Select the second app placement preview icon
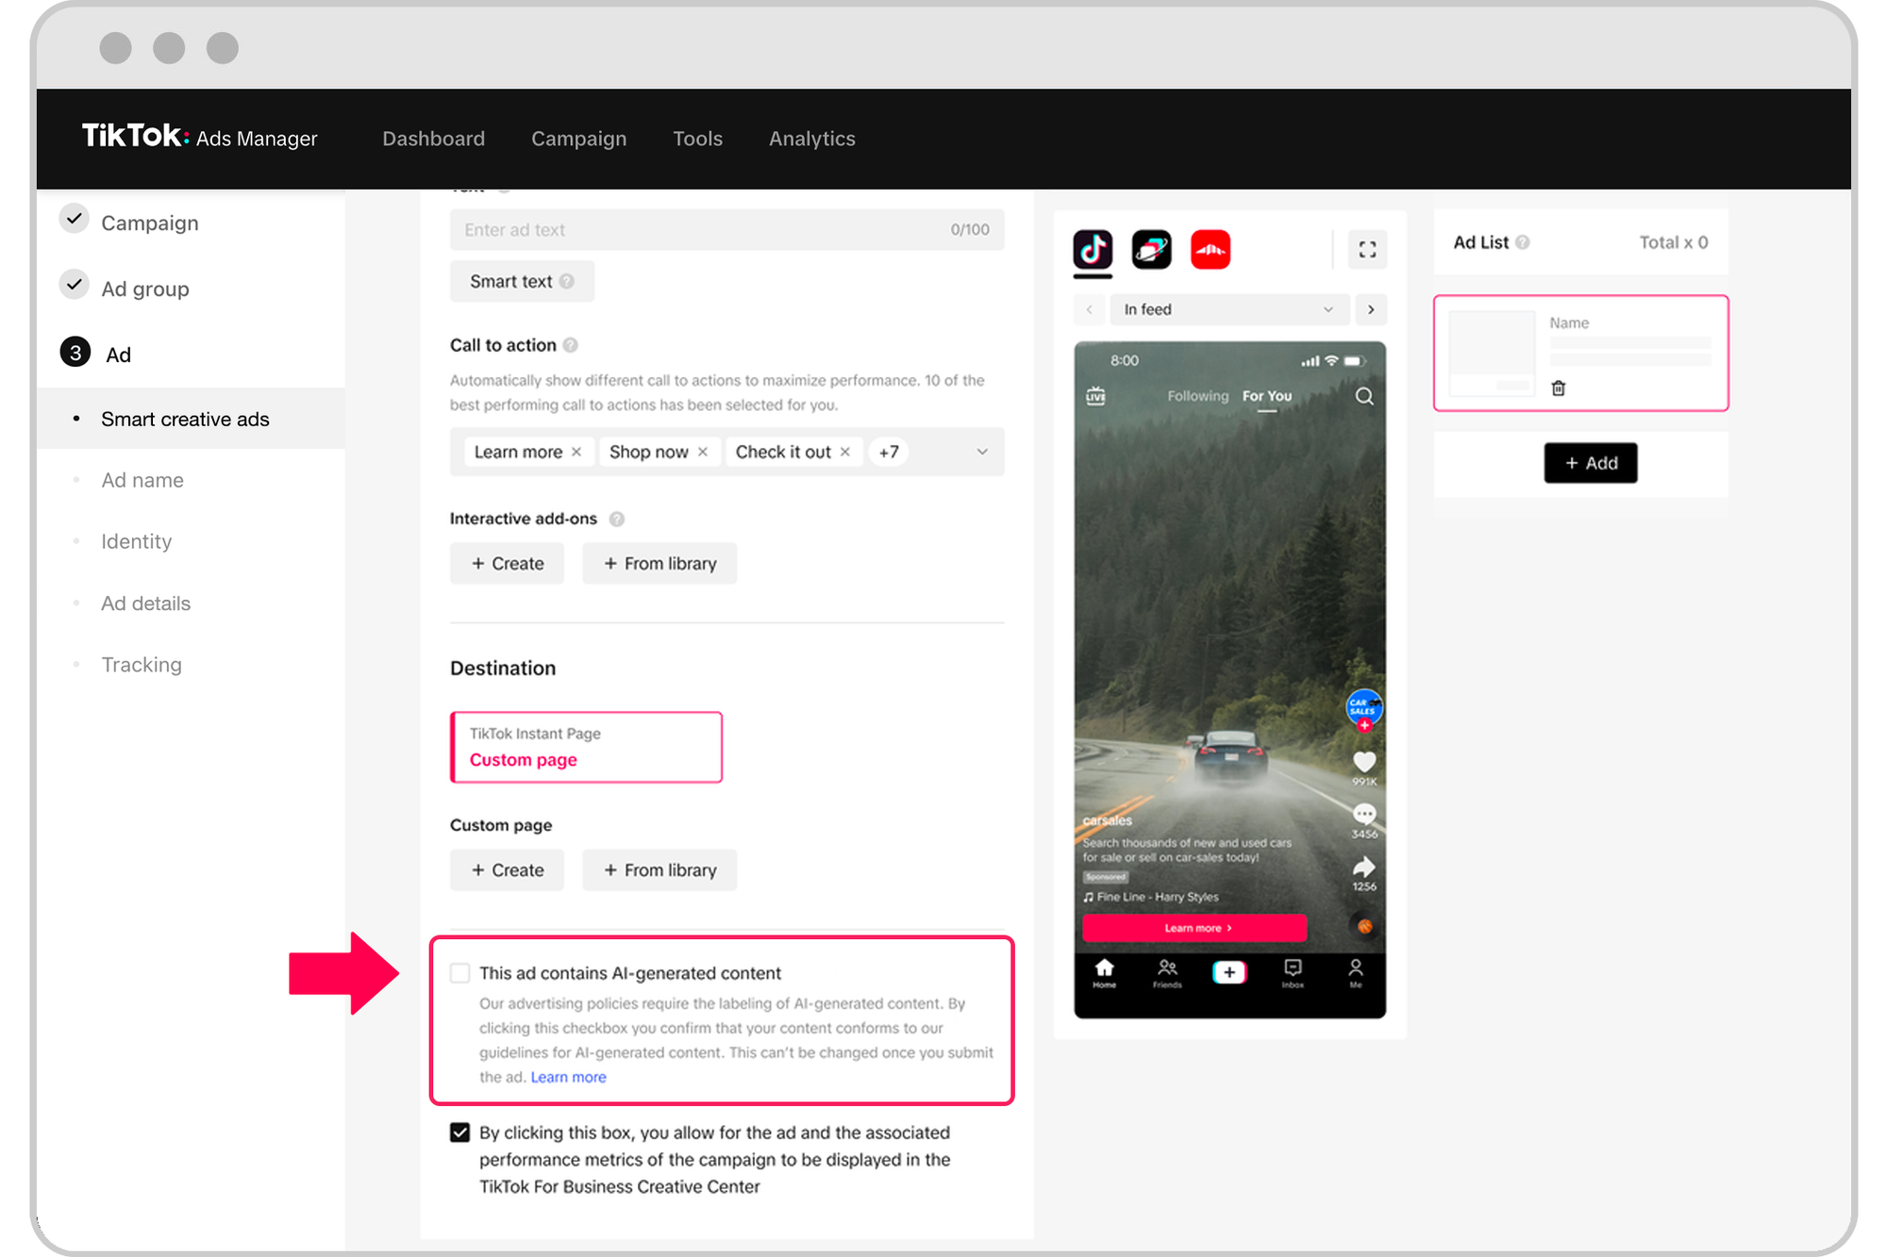Viewport: 1887px width, 1257px height. [1151, 250]
